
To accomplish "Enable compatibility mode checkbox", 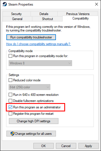I will (10, 56).
